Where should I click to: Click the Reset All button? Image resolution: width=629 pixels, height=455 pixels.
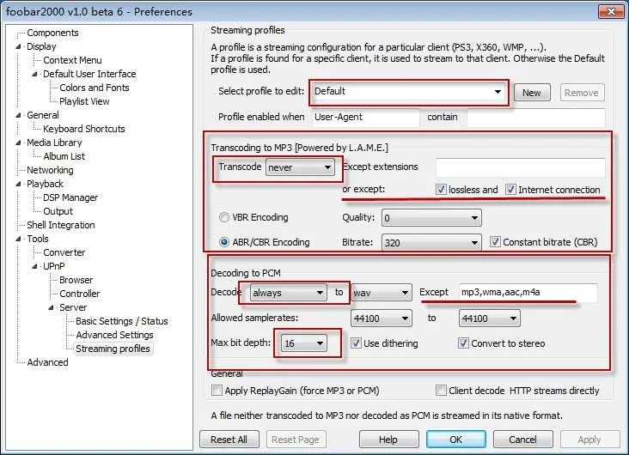(229, 440)
